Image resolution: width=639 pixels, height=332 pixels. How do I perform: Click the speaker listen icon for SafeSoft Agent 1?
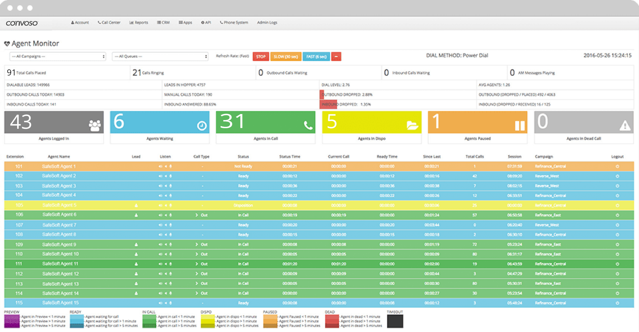click(x=160, y=166)
